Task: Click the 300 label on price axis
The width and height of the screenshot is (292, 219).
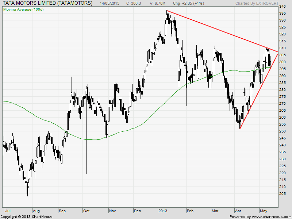Action: (283, 62)
